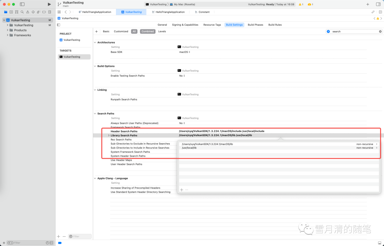Viewport: 384px width, 246px height.
Task: Click the build settings search field
Action: 354,32
